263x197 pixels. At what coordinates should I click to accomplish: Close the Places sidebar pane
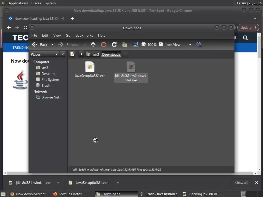[x=63, y=54]
